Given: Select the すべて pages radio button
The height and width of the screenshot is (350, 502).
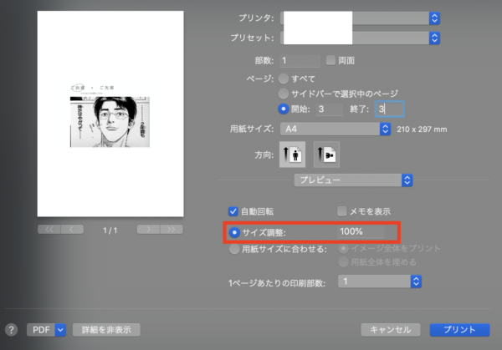Looking at the screenshot, I should [x=284, y=79].
